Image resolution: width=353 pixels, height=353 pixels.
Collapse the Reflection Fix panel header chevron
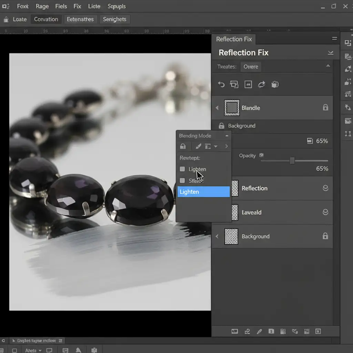point(330,53)
